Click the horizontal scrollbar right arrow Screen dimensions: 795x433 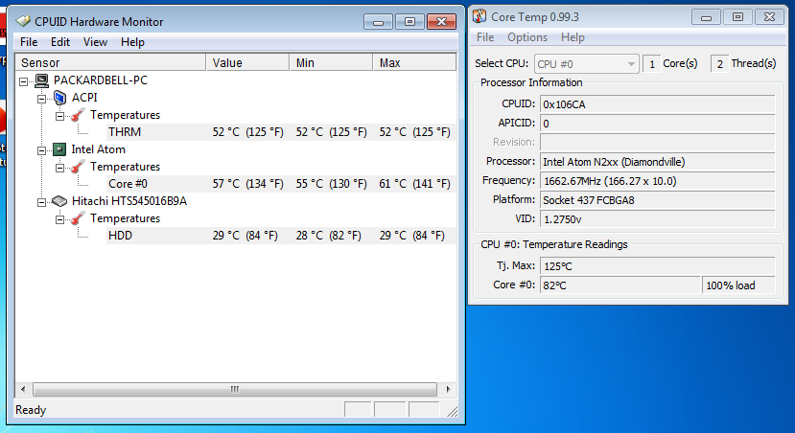tap(448, 390)
